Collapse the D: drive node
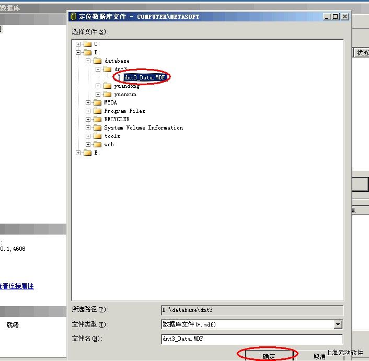This screenshot has width=369, height=361. tap(78, 53)
